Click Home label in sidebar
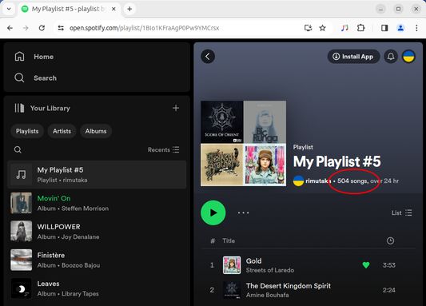The width and height of the screenshot is (426, 306). [43, 57]
